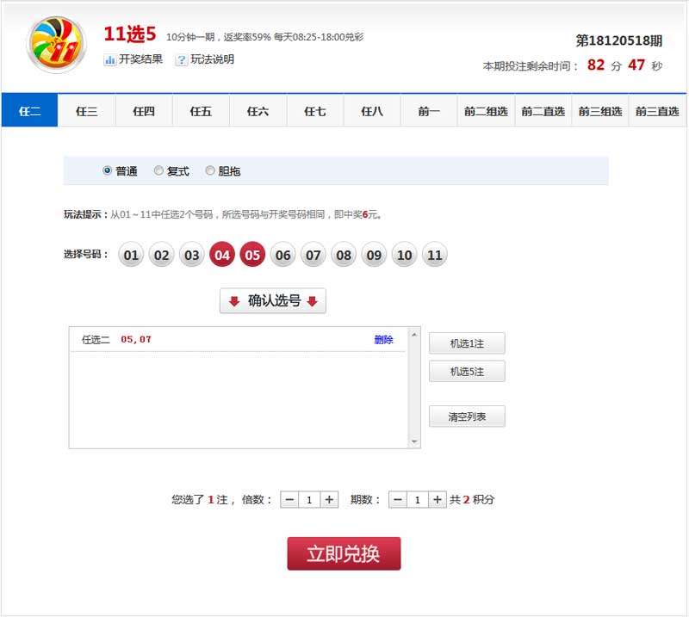Select the 普通 radio option
The image size is (689, 617).
(107, 170)
